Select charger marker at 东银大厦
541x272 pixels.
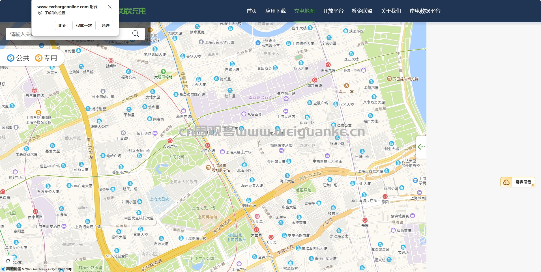(232, 64)
